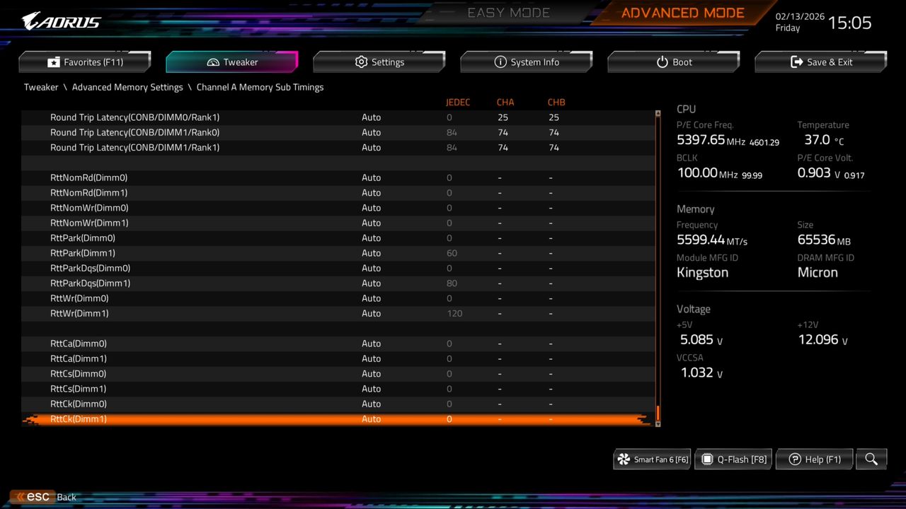The image size is (906, 509).
Task: Open BIOS Help
Action: pyautogui.click(x=814, y=459)
